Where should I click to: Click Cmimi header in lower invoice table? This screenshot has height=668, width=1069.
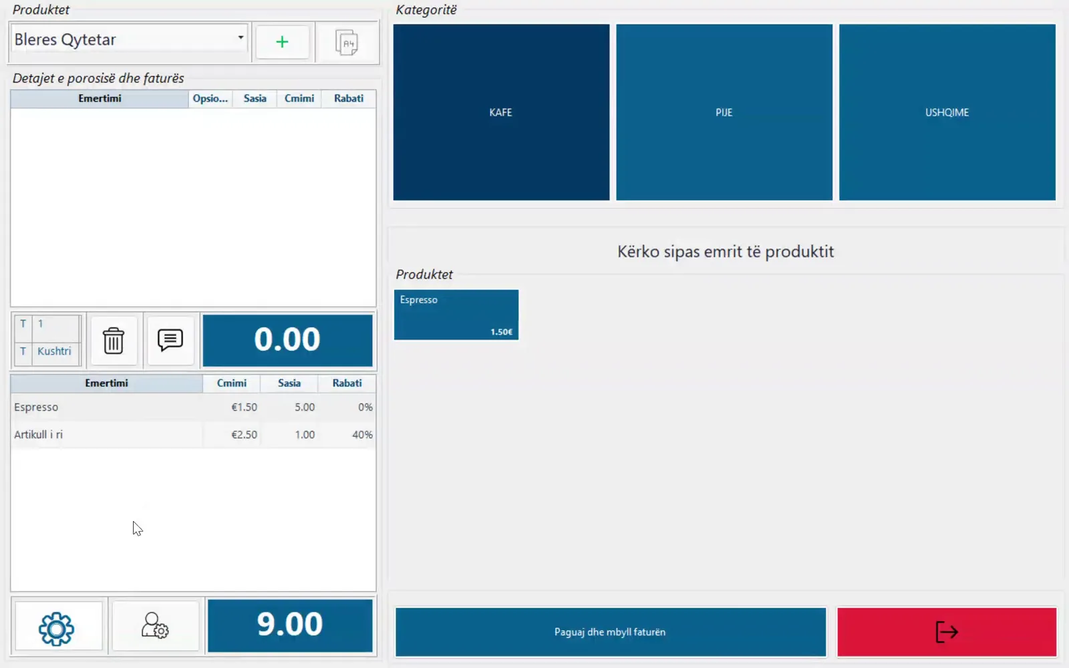click(x=231, y=383)
